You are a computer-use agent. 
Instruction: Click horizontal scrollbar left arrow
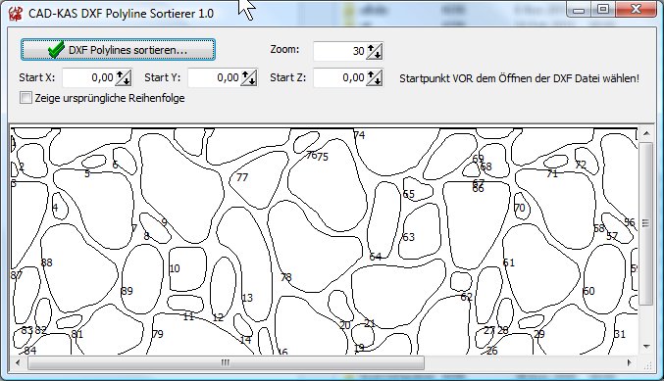click(18, 362)
